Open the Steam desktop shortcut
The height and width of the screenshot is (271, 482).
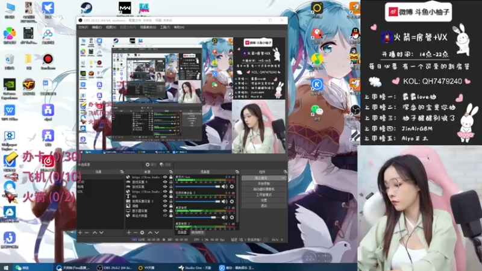point(86,8)
